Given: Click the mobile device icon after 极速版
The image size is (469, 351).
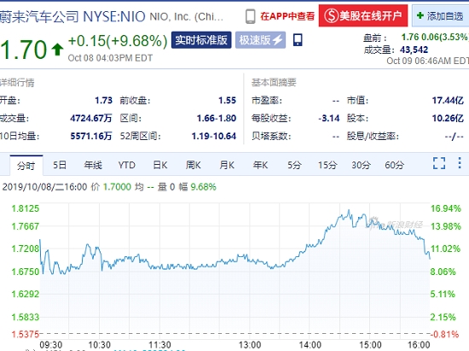Looking at the screenshot, I should pyautogui.click(x=298, y=40).
